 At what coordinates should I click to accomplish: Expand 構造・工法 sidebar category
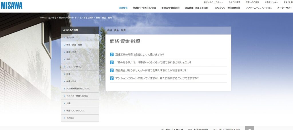(x=71, y=52)
